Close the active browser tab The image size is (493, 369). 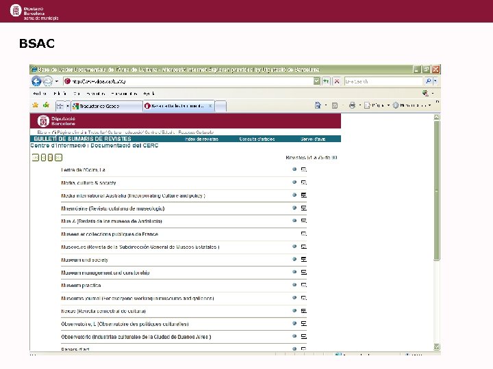click(x=210, y=106)
